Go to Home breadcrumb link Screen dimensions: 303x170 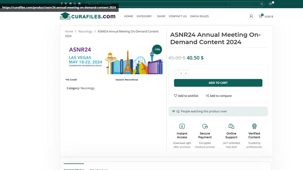click(x=69, y=31)
